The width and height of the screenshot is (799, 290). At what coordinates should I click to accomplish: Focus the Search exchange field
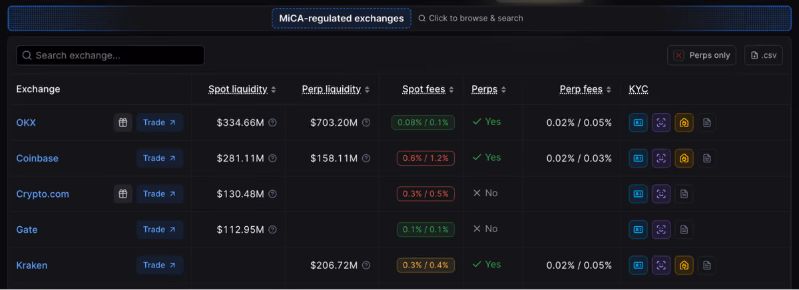111,55
